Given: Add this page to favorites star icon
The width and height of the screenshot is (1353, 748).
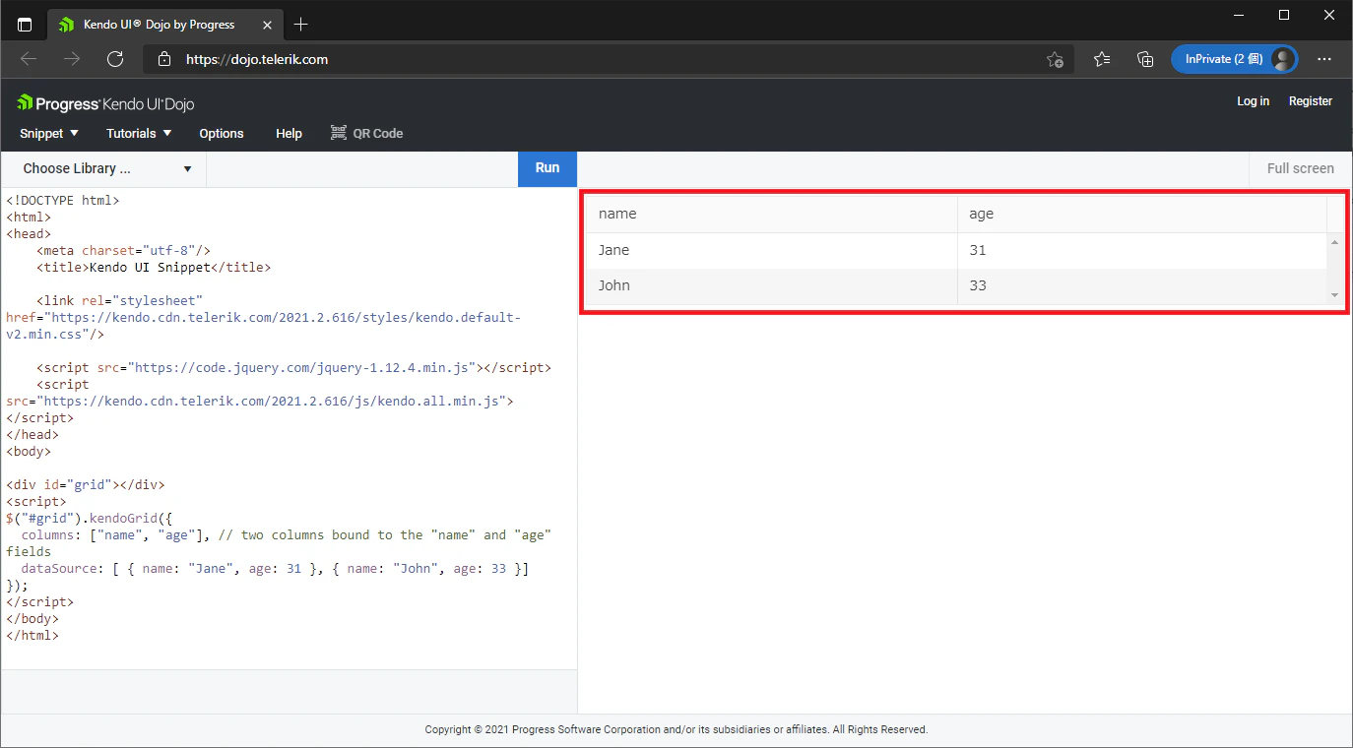Looking at the screenshot, I should 1055,59.
